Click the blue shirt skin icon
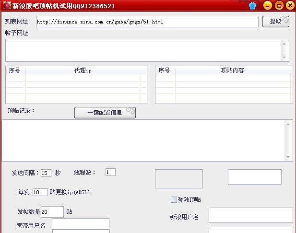 [x=252, y=6]
